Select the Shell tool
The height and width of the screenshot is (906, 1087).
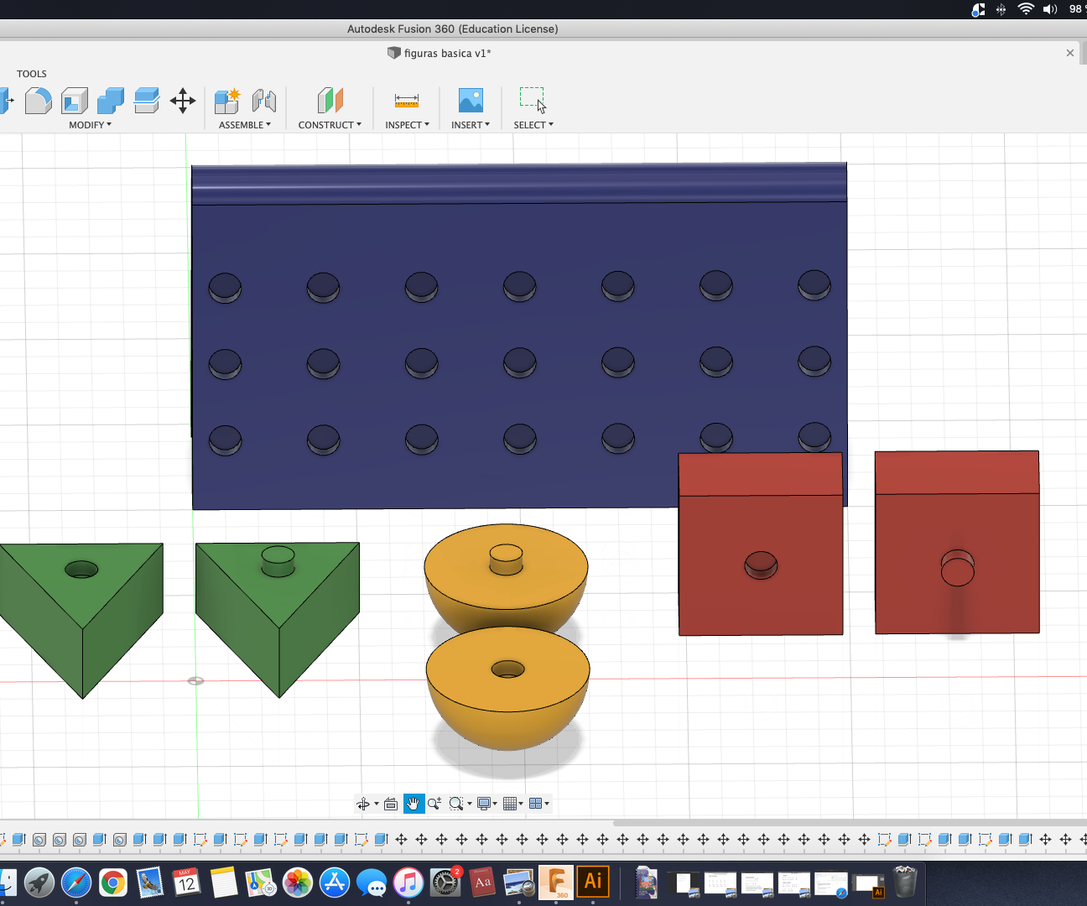tap(75, 100)
